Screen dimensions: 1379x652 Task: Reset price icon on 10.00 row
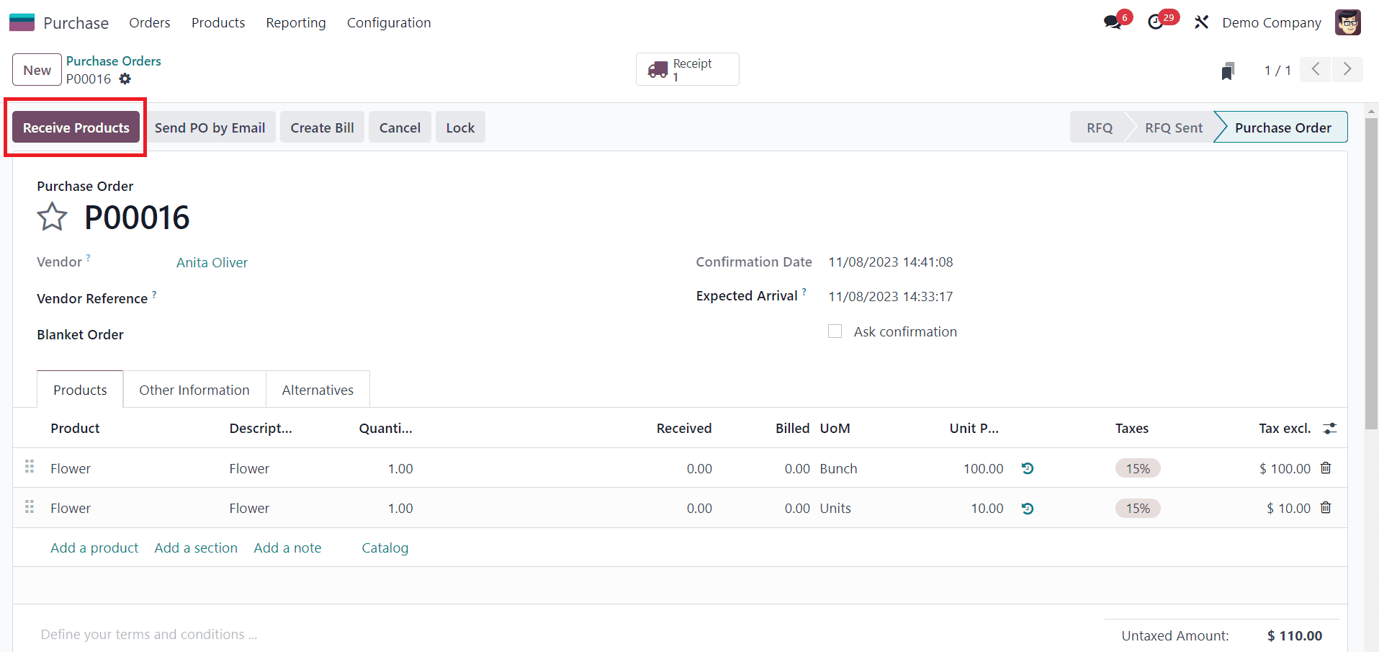click(1028, 508)
